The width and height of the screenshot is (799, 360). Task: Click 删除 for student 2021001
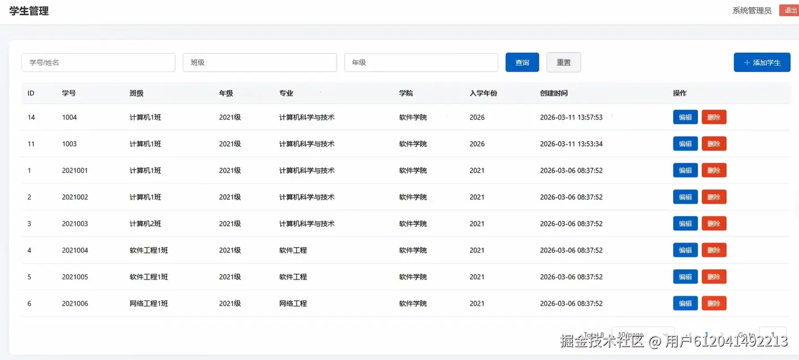[x=714, y=170]
